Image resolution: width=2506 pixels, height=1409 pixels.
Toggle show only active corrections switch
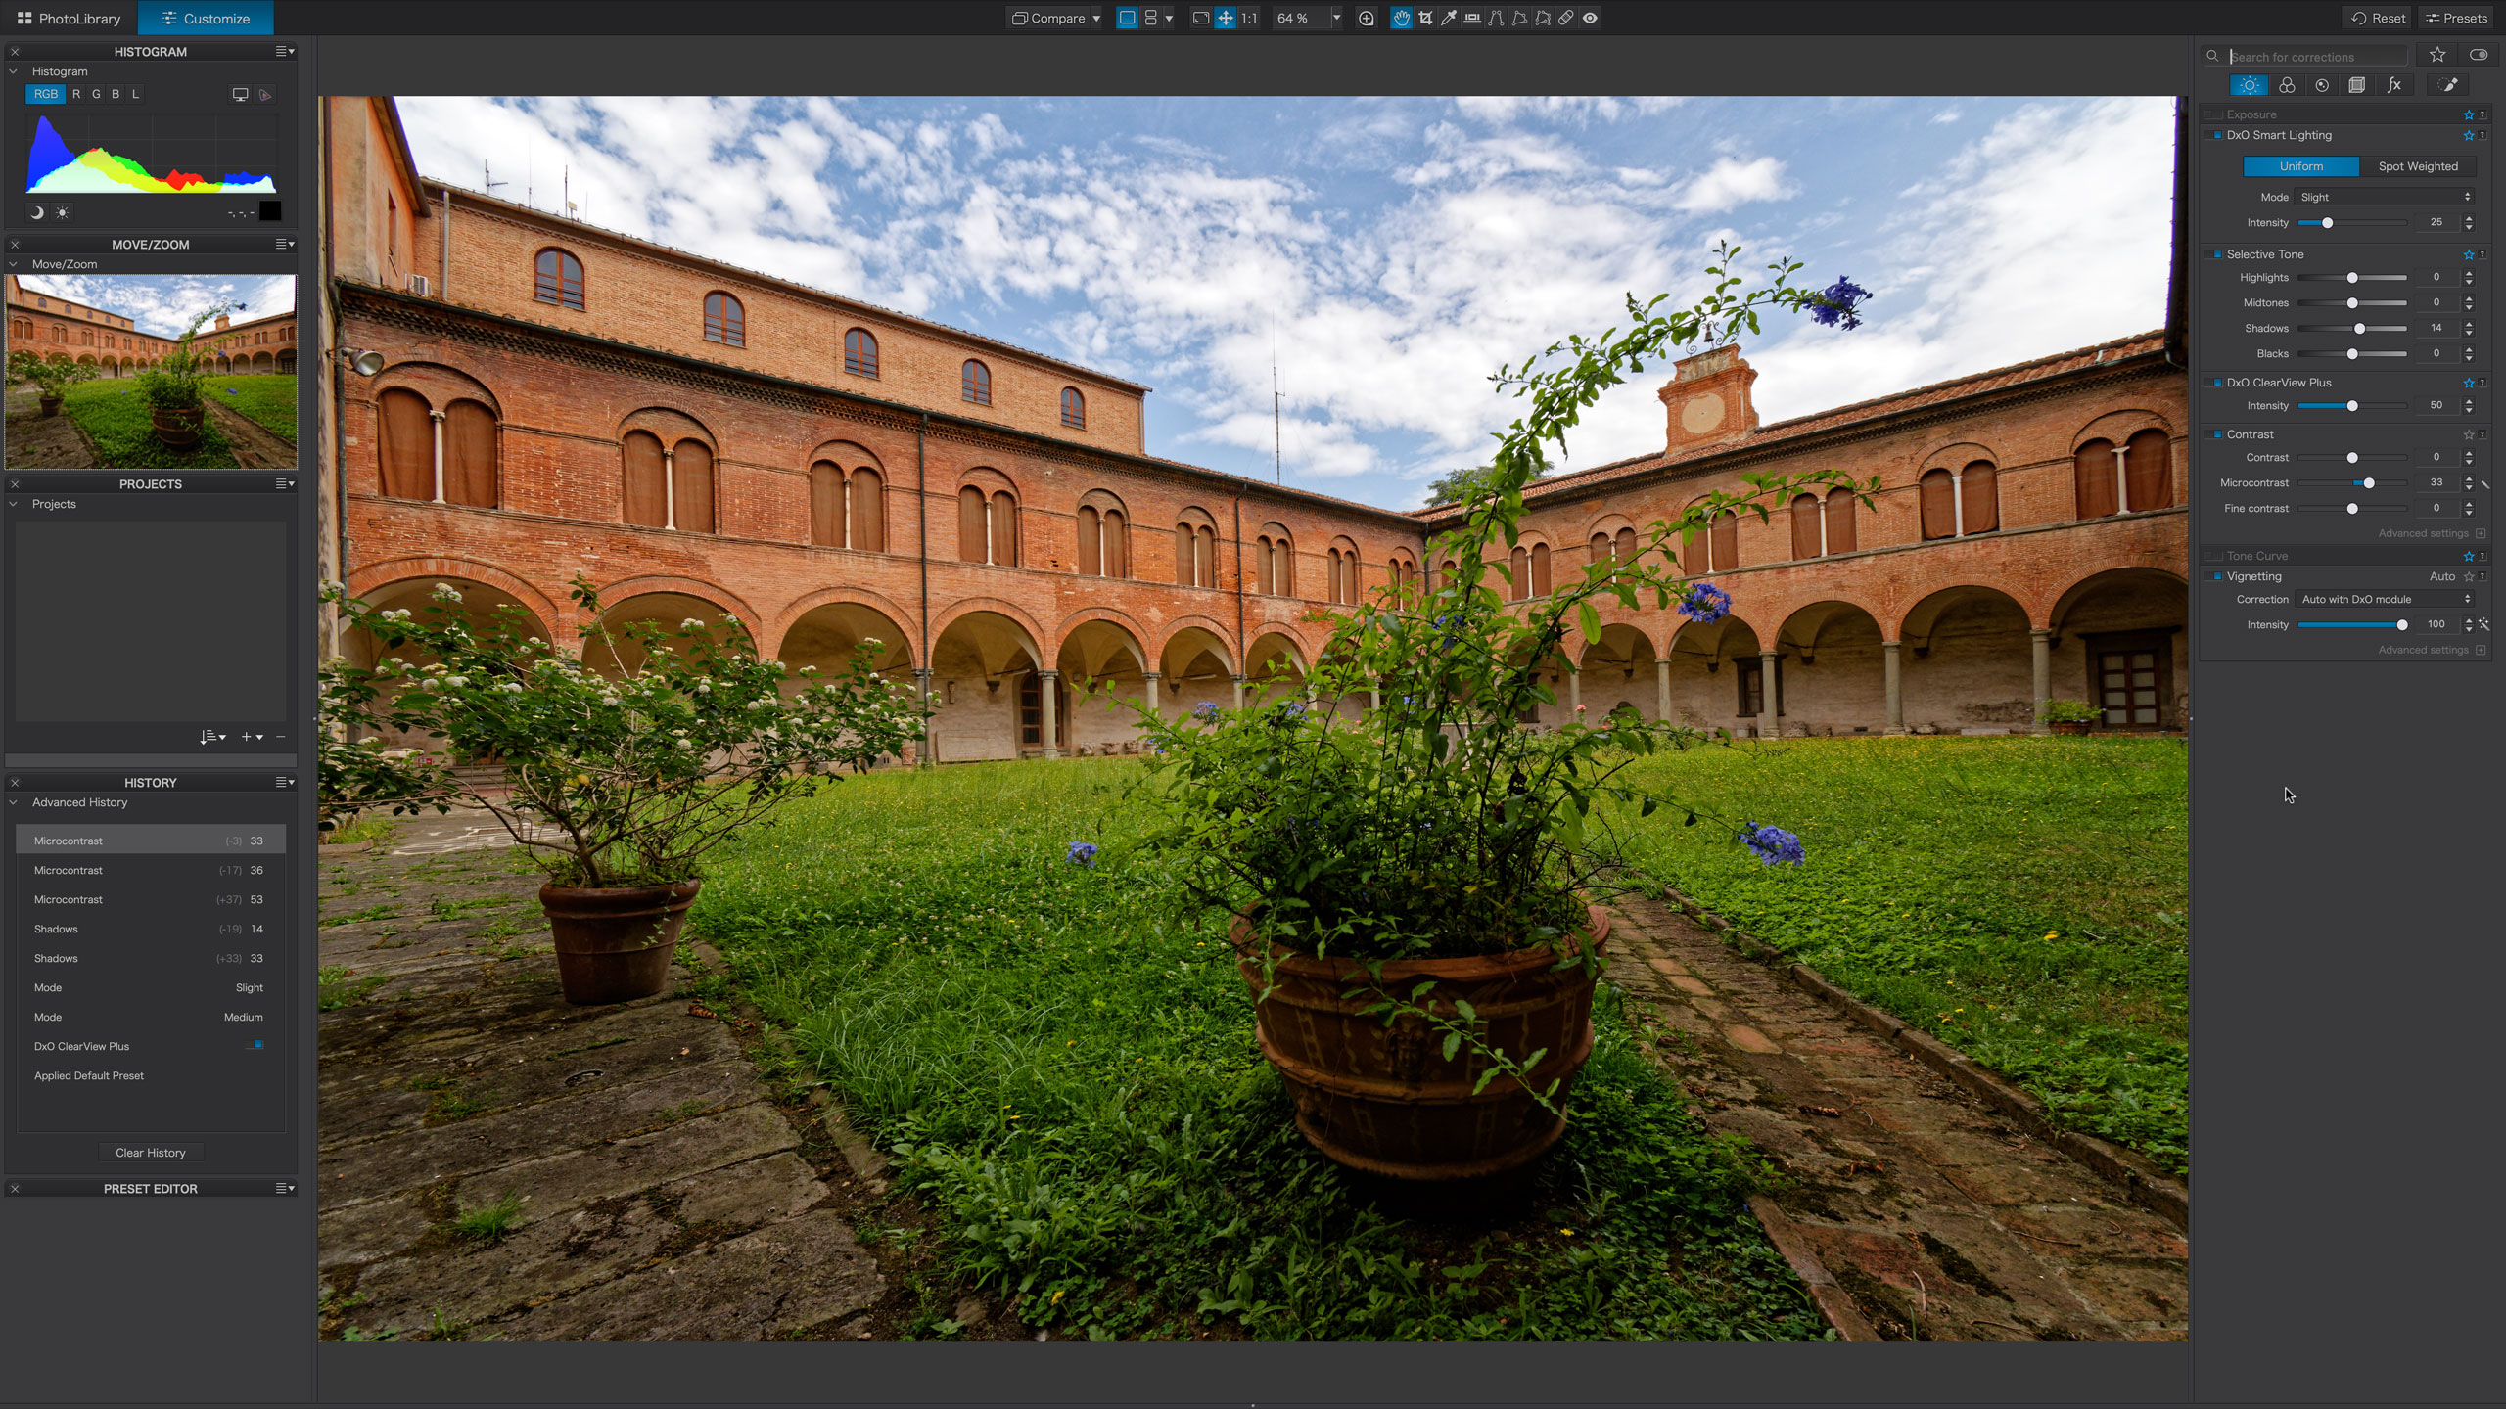[x=2478, y=55]
